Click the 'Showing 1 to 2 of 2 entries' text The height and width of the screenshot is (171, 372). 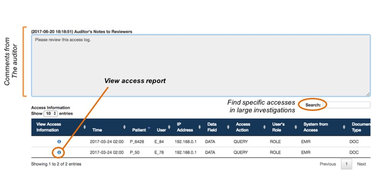[56, 164]
